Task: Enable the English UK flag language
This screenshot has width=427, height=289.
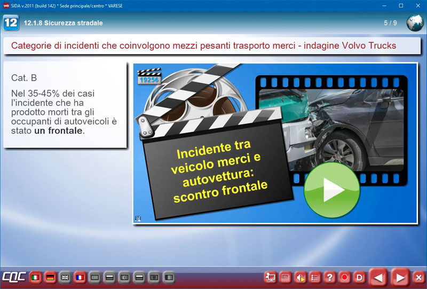Action: click(x=65, y=278)
